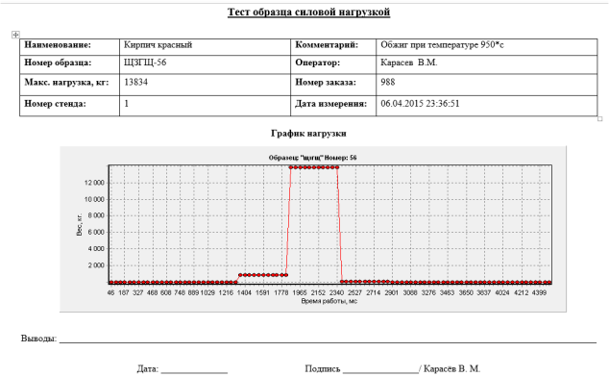Click the 'Дата:' label at the bottom
The image size is (609, 377).
pyautogui.click(x=148, y=369)
